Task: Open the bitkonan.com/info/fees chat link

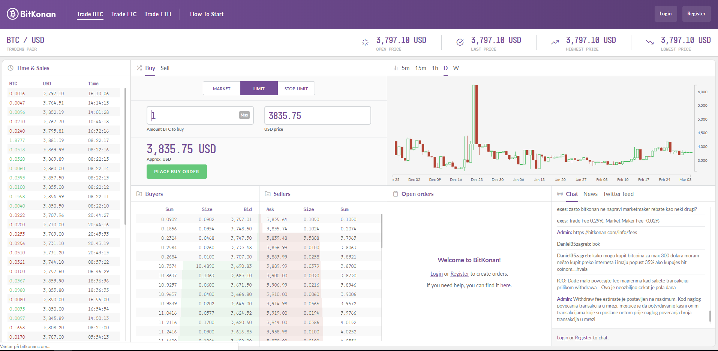Action: (605, 233)
